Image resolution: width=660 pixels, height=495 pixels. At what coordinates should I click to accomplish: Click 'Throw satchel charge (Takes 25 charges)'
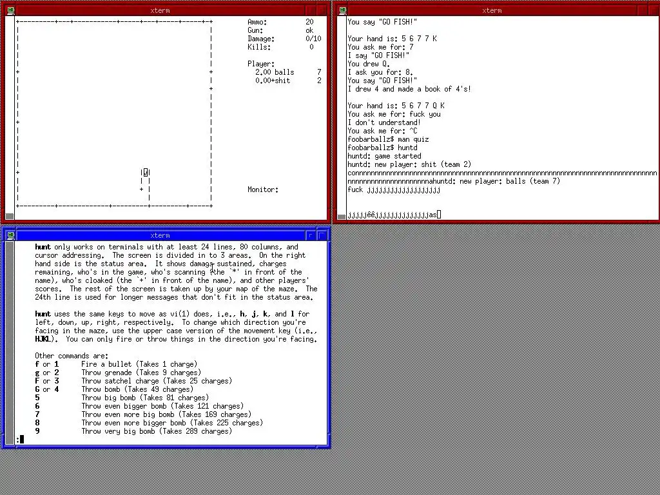pyautogui.click(x=157, y=382)
